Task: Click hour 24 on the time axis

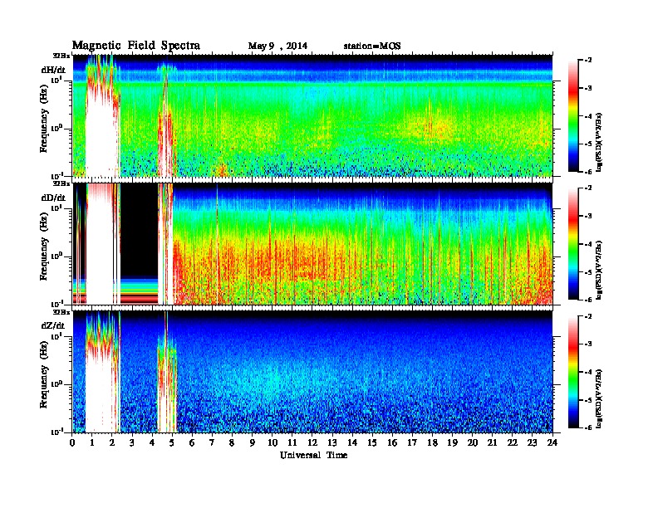Action: point(552,443)
